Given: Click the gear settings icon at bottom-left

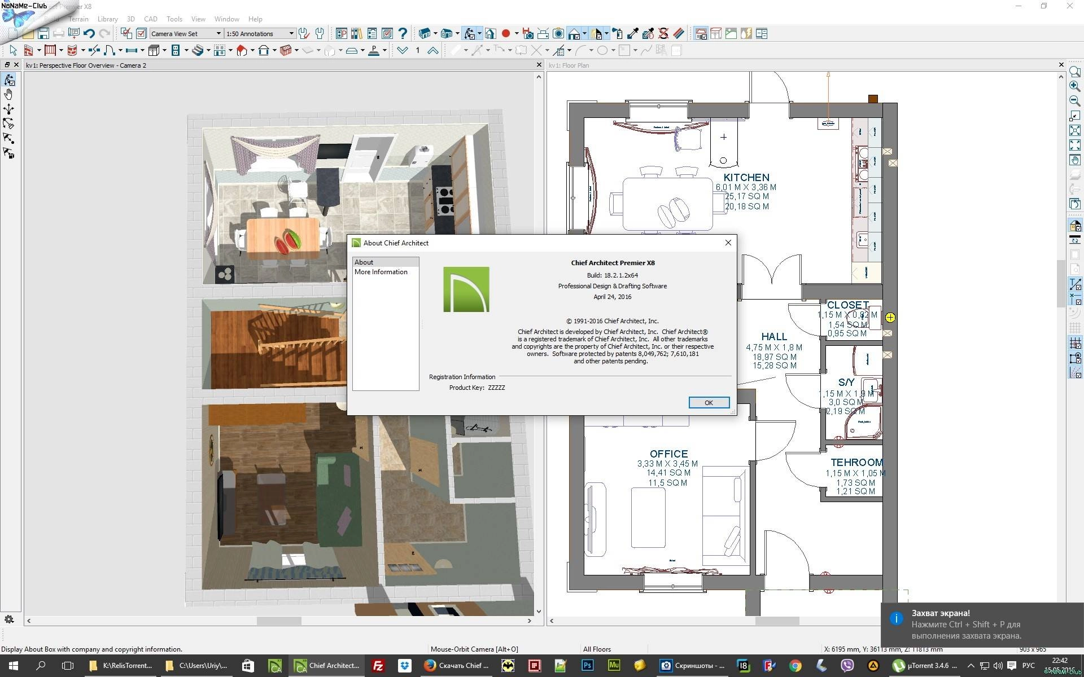Looking at the screenshot, I should [9, 619].
